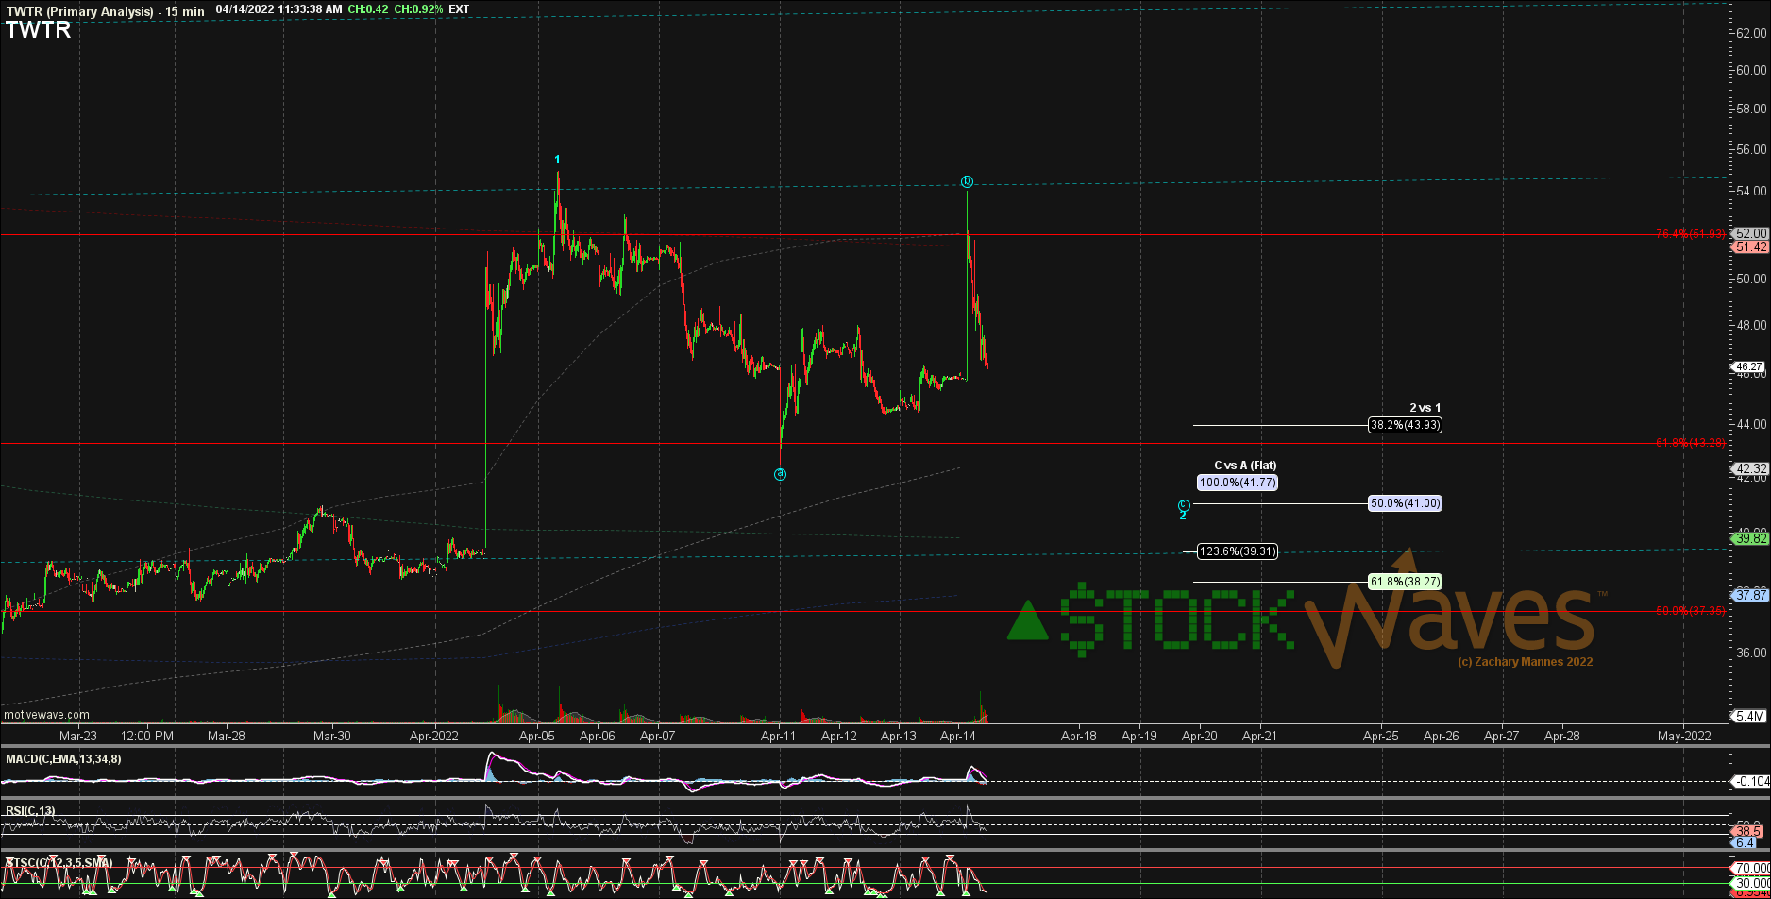Click the Apr-2022 date on time axis

click(x=434, y=735)
